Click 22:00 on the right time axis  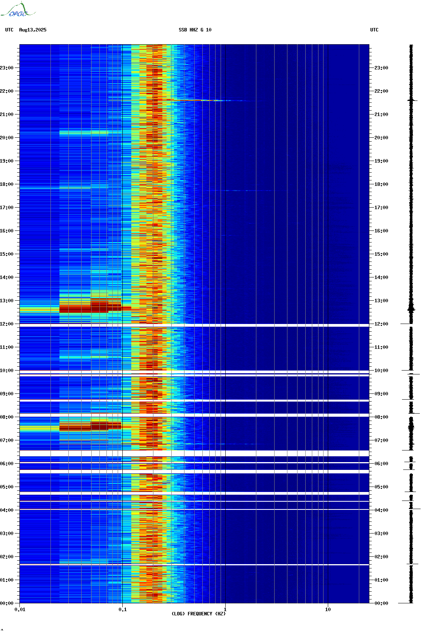(381, 91)
